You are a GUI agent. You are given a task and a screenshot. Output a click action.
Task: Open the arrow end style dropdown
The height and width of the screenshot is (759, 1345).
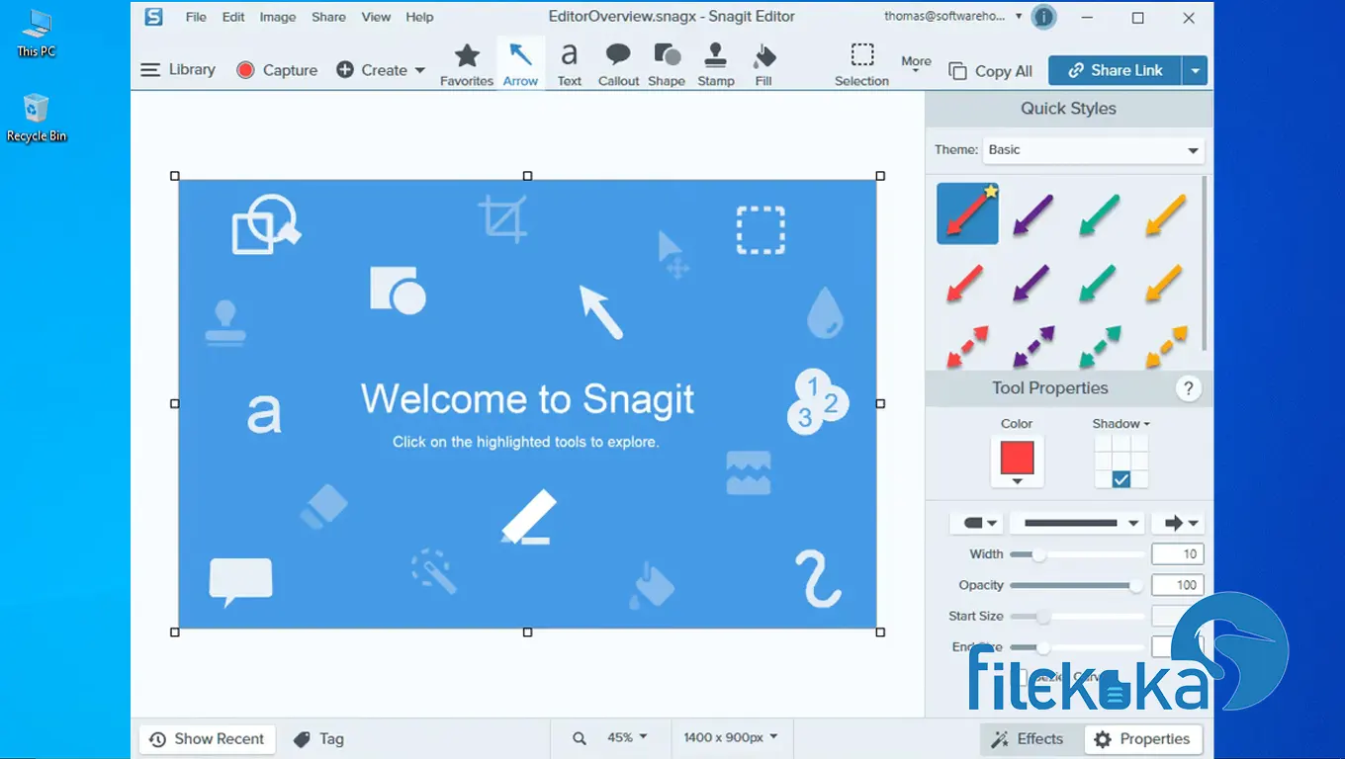1177,523
